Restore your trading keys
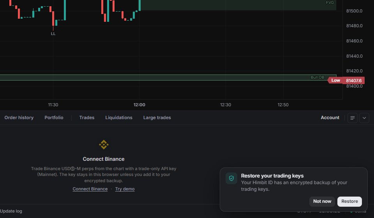374x218 pixels. 349,201
